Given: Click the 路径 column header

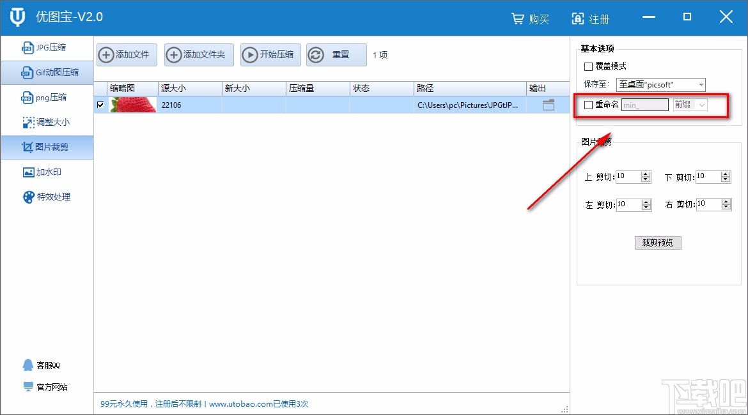Looking at the screenshot, I should 470,88.
